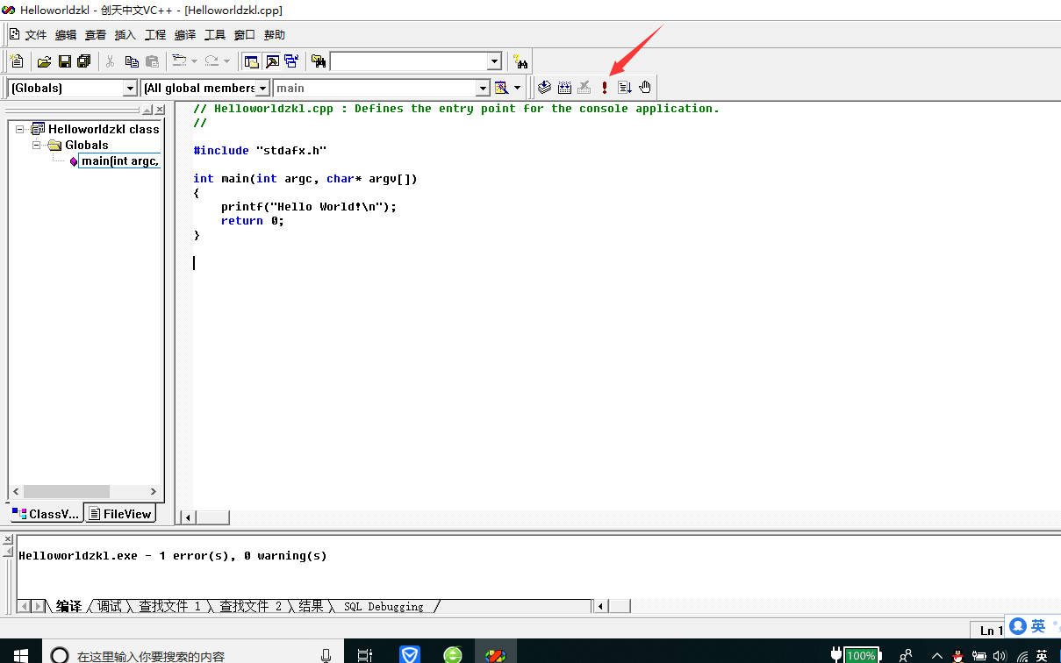Click the binoculars Search help icon

tap(521, 61)
